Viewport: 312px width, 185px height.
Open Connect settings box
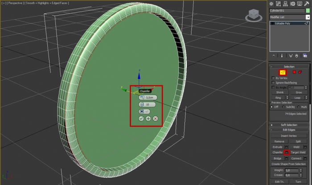point(305,158)
